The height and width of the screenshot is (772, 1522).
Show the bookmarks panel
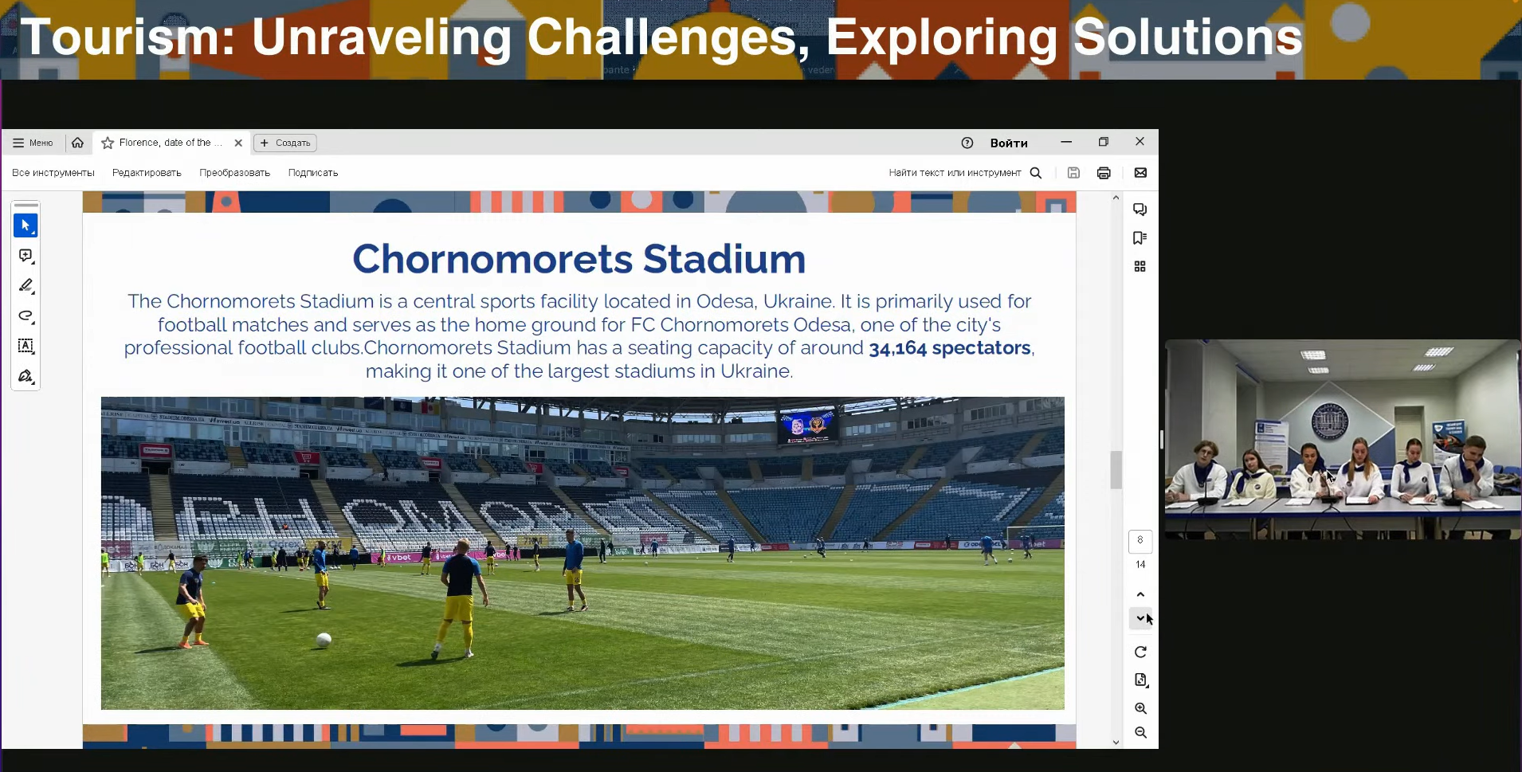[x=1140, y=238]
